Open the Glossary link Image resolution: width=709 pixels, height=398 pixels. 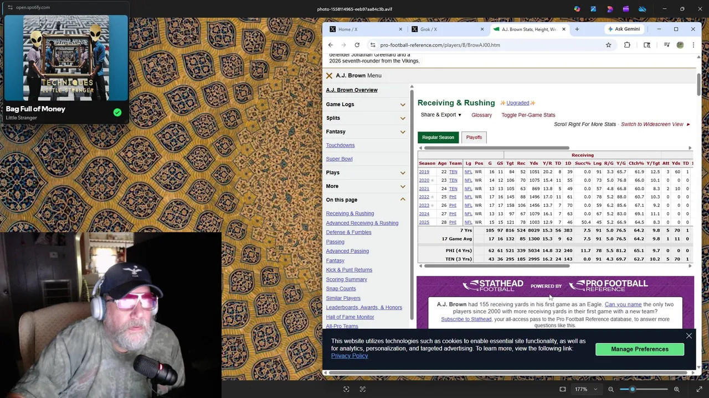tap(481, 115)
